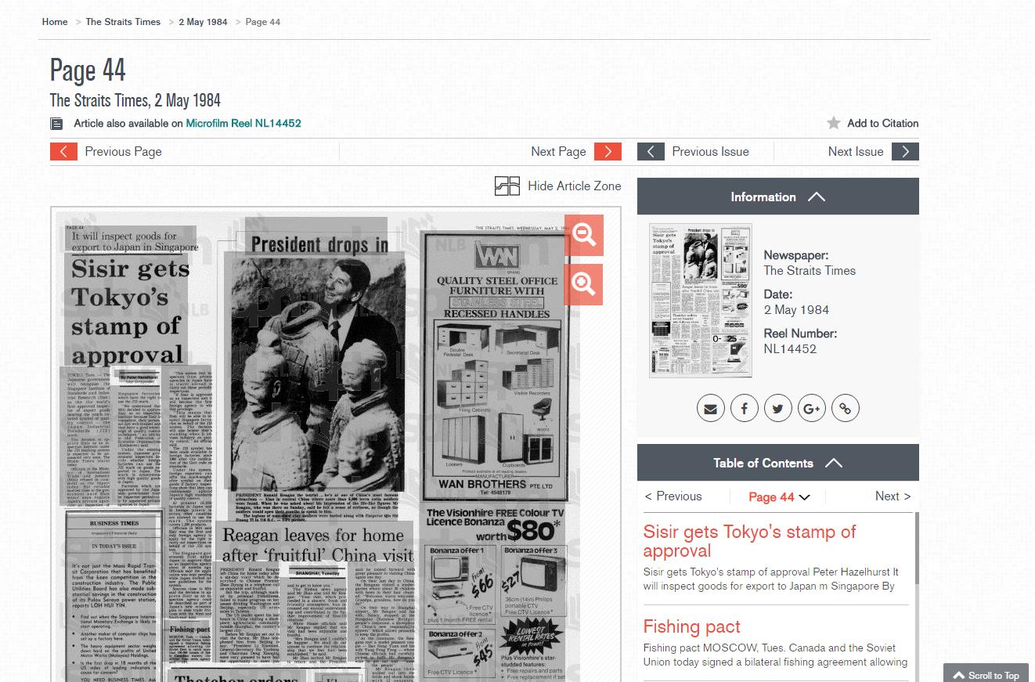1035x682 pixels.
Task: Select Page 44 breadcrumb
Action: pyautogui.click(x=263, y=22)
